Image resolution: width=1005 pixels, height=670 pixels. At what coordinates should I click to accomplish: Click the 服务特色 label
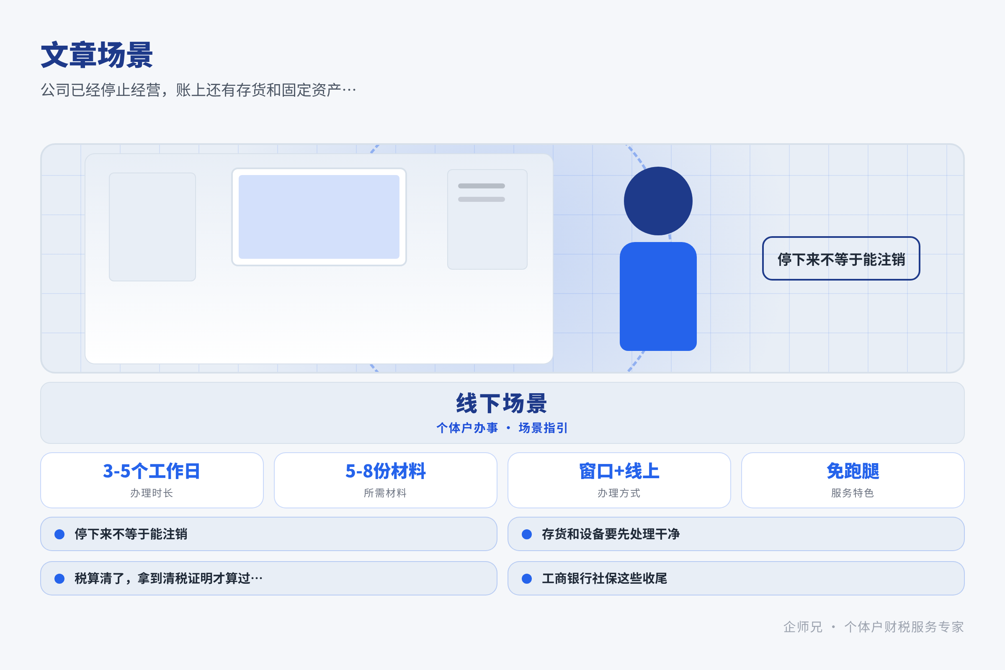853,493
